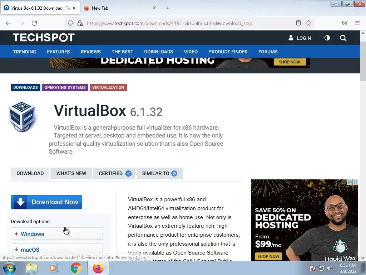Open the tracking protection shield icon
This screenshot has height=275, width=366.
[x=70, y=23]
